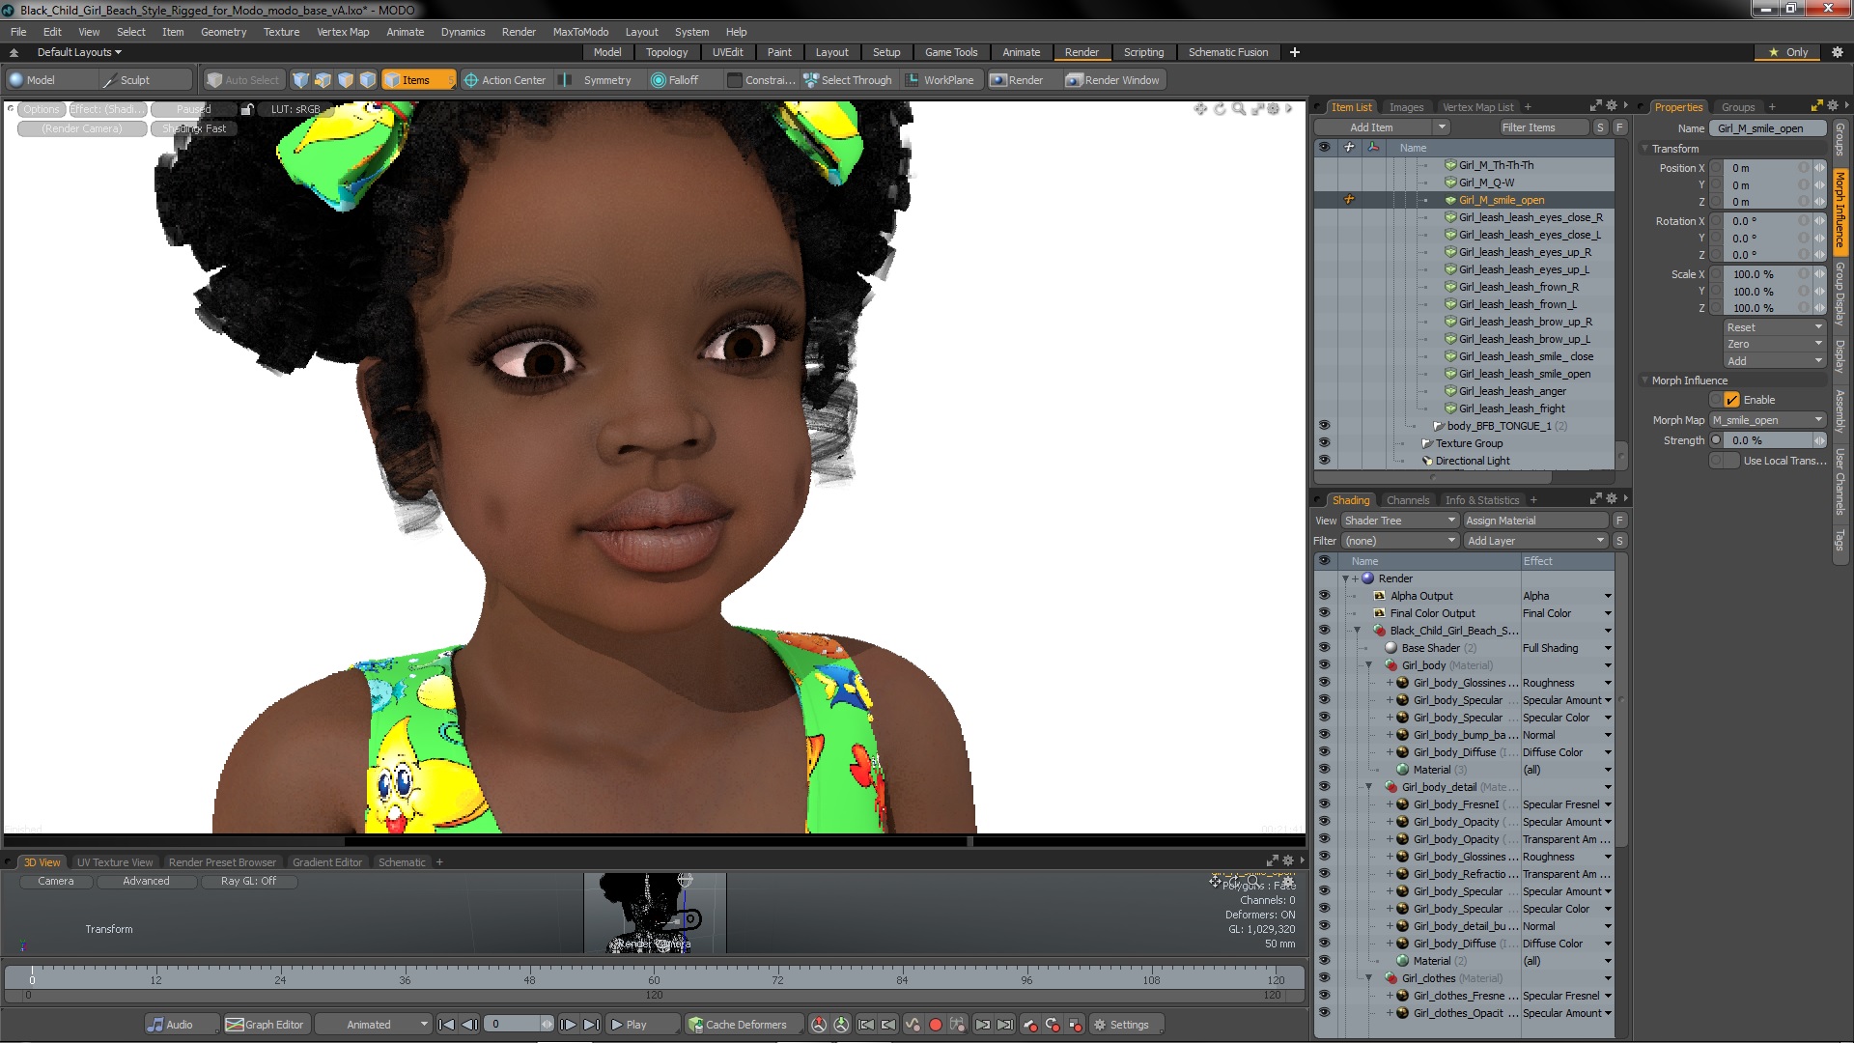
Task: Toggle the Symmetry option
Action: 598,80
